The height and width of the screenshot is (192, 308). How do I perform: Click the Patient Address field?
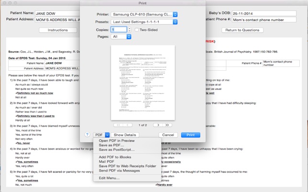(x=57, y=20)
